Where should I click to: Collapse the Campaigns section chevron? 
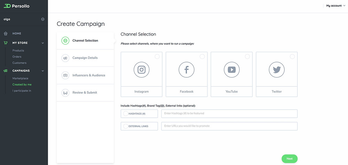43,71
